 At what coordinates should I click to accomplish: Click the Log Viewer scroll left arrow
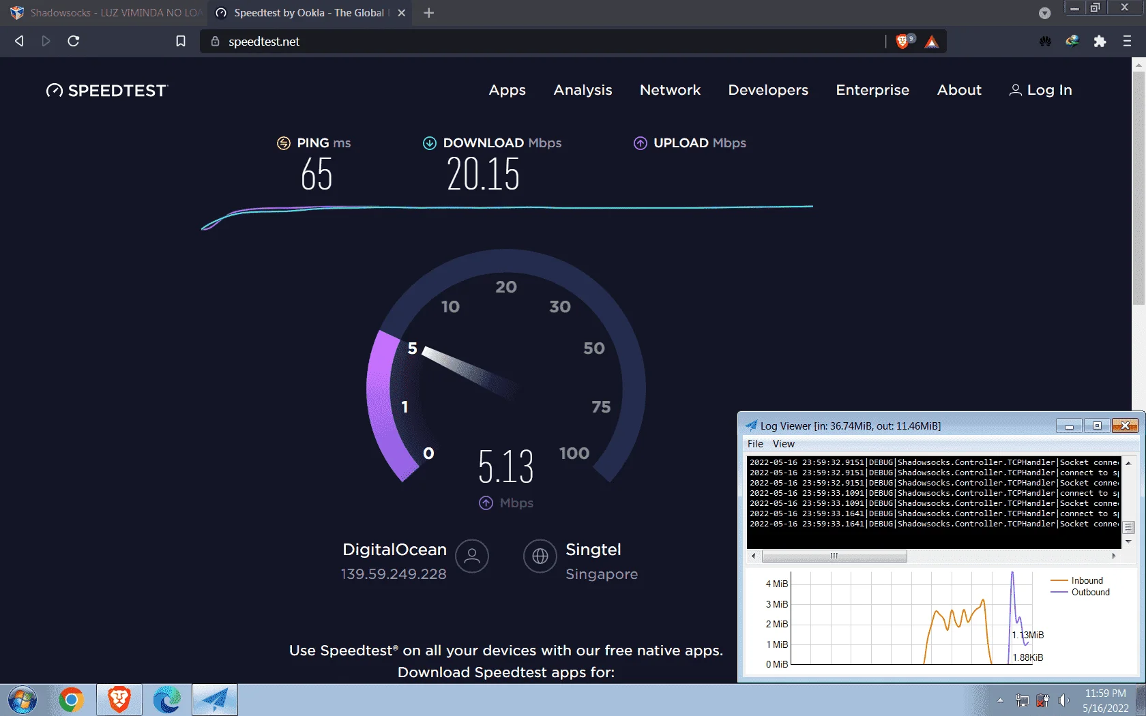coord(753,556)
